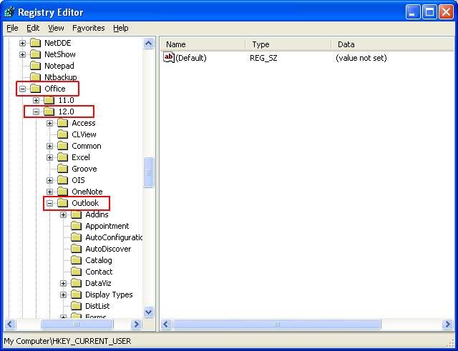Click the Access folder icon
Image resolution: width=458 pixels, height=351 pixels.
click(x=62, y=123)
